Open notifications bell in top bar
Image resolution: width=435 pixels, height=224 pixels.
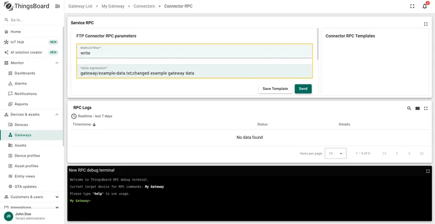pos(425,6)
